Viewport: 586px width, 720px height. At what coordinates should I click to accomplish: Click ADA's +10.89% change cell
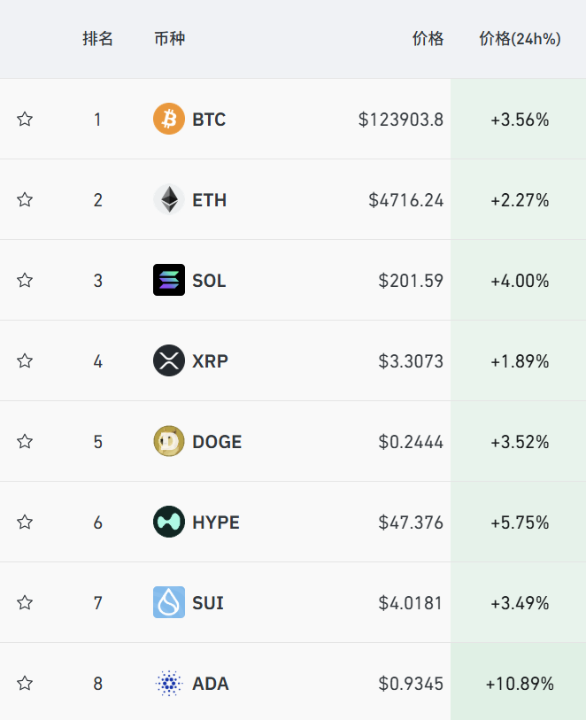point(520,683)
